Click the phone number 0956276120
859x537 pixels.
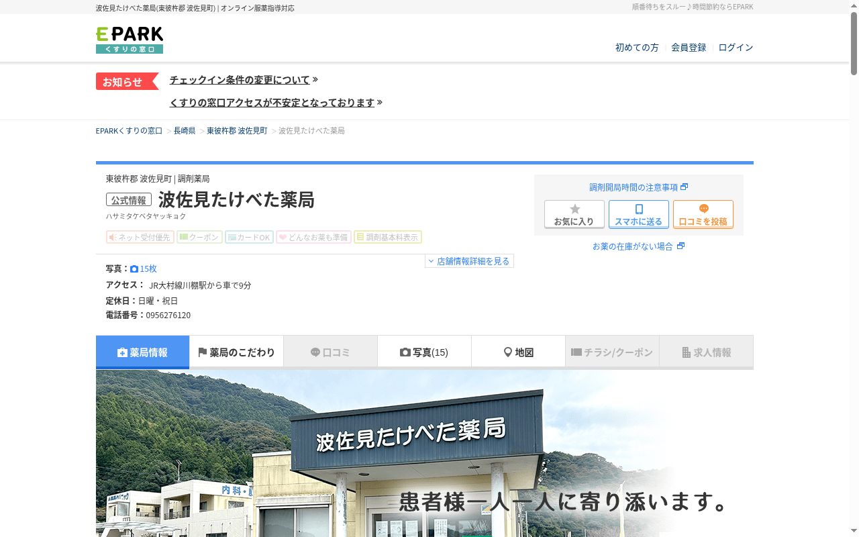point(168,315)
